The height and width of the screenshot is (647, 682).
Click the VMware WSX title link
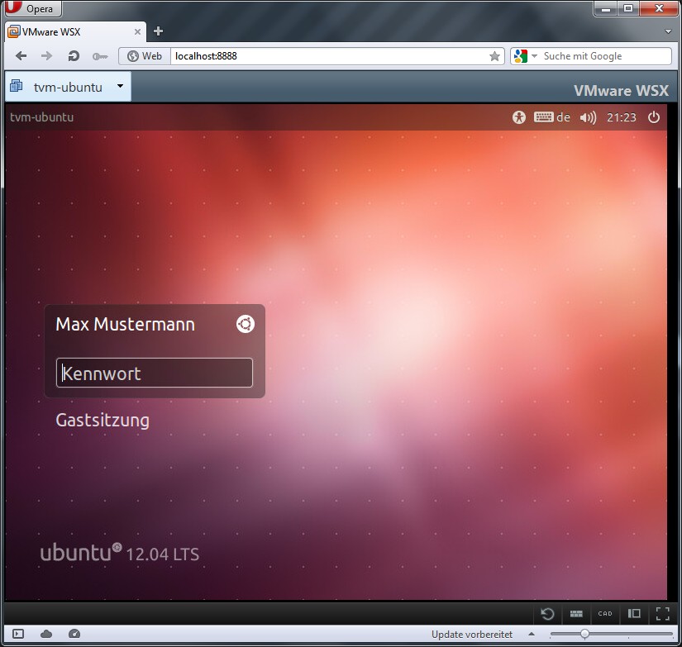621,90
